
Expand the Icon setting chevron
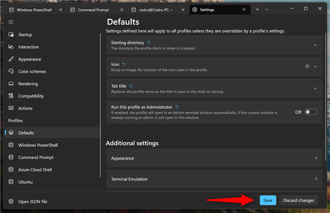pyautogui.click(x=315, y=67)
